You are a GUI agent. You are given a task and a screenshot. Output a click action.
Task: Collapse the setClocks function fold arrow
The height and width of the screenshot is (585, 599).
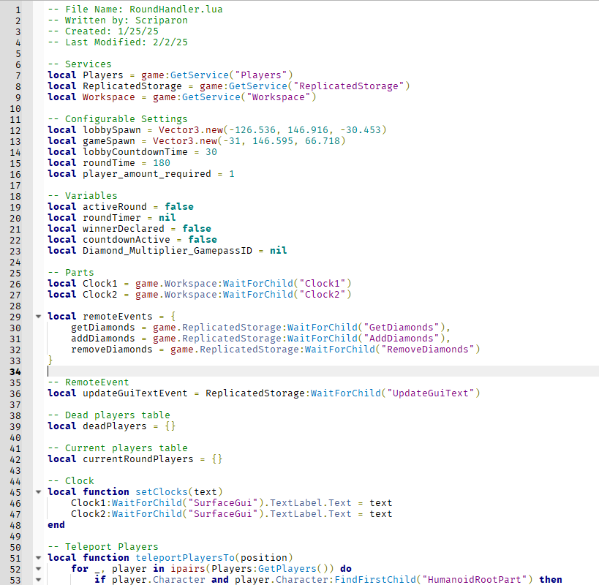38,492
